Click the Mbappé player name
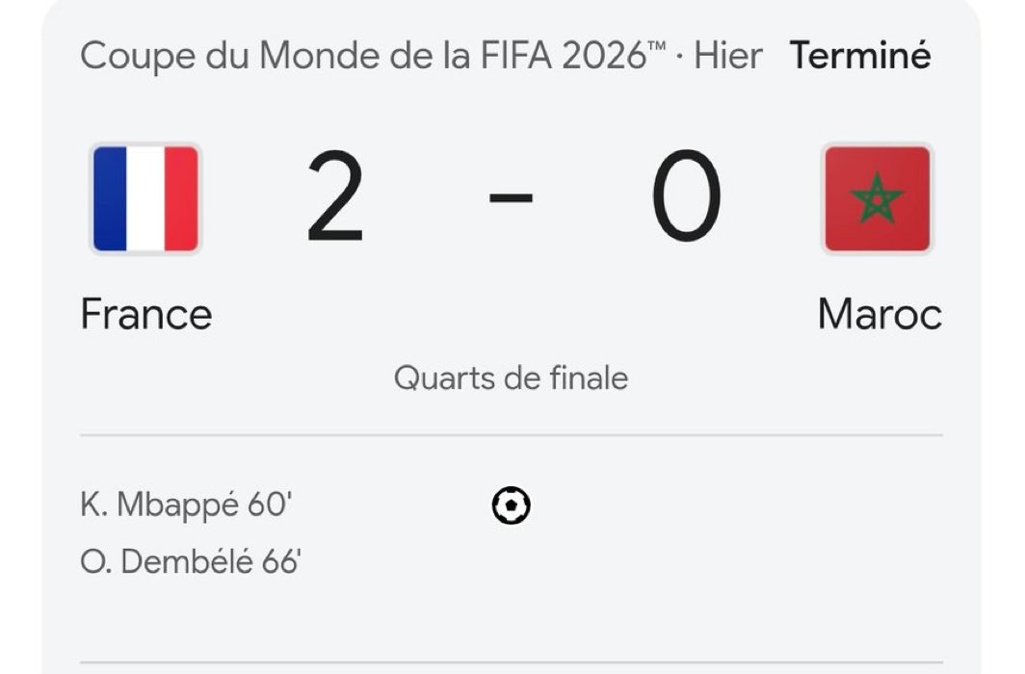The image size is (1025, 674). [x=178, y=505]
